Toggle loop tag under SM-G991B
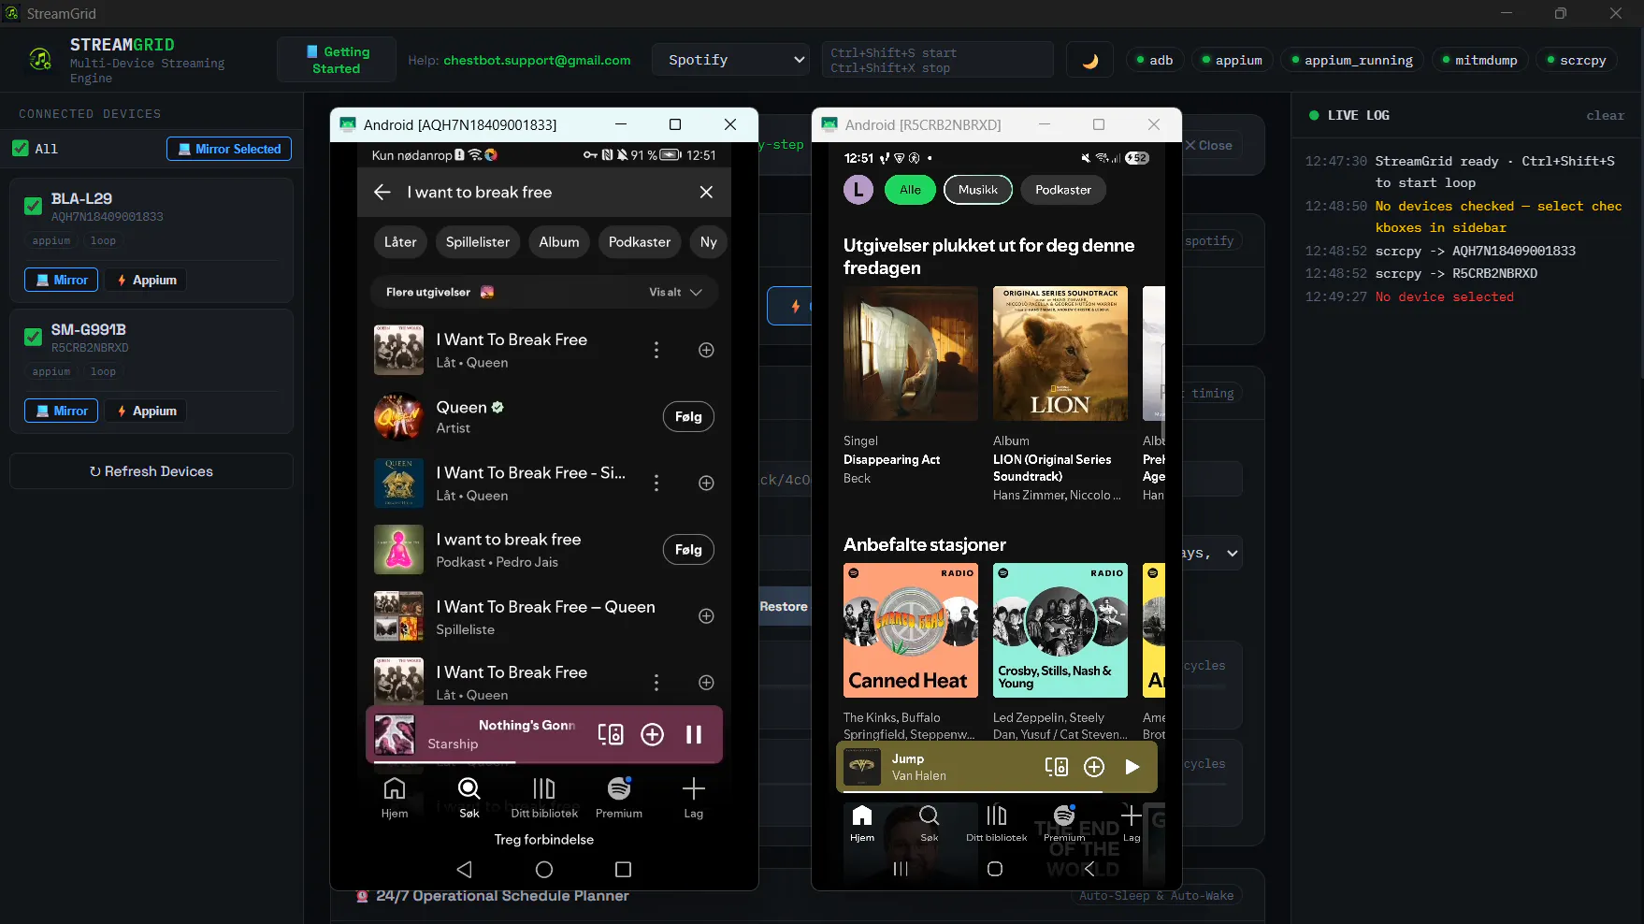This screenshot has width=1644, height=924. pyautogui.click(x=103, y=372)
